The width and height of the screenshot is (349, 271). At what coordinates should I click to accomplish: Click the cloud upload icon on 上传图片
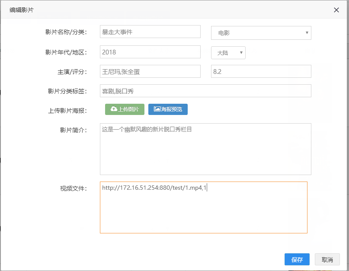click(x=114, y=109)
